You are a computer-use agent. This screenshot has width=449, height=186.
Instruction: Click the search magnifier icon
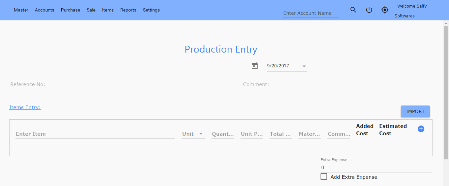tap(353, 10)
